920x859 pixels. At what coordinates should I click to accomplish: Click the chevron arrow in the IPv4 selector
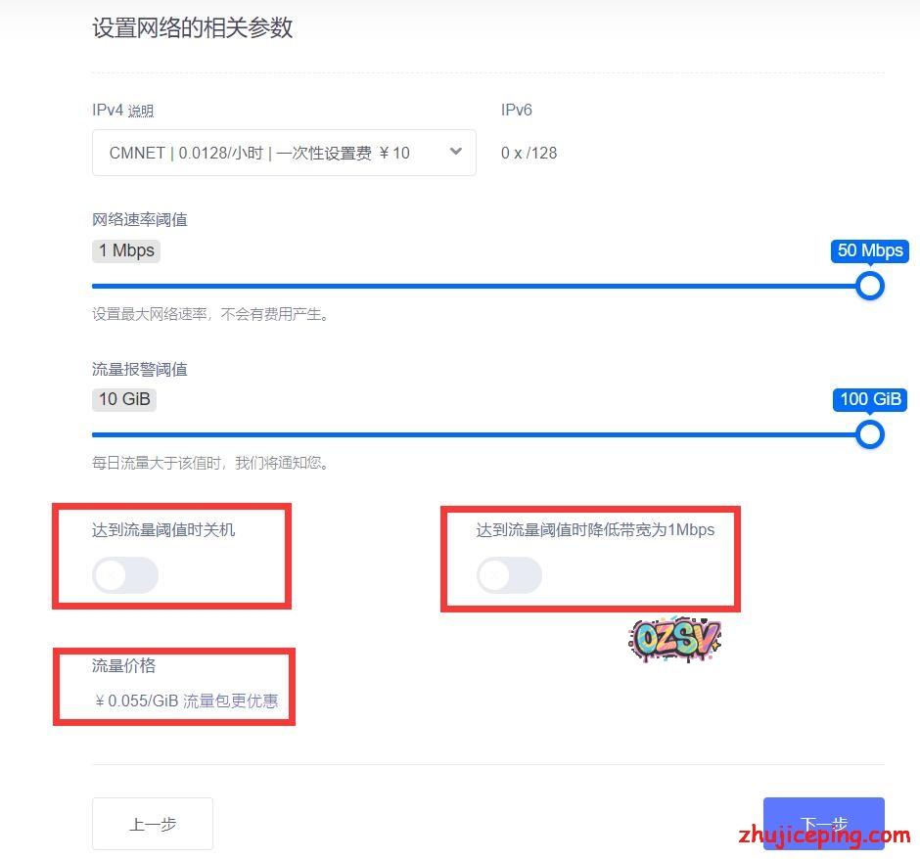click(455, 152)
